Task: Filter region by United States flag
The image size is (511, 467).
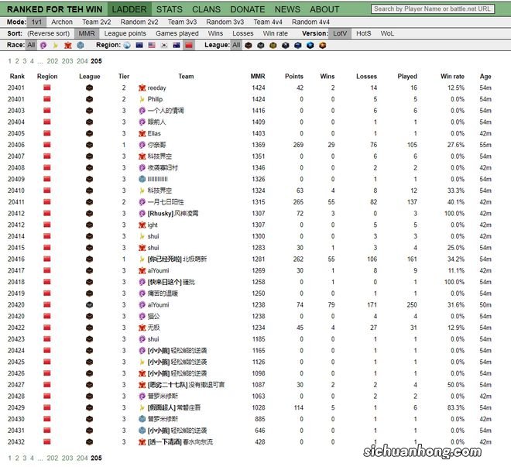Action: coord(153,46)
